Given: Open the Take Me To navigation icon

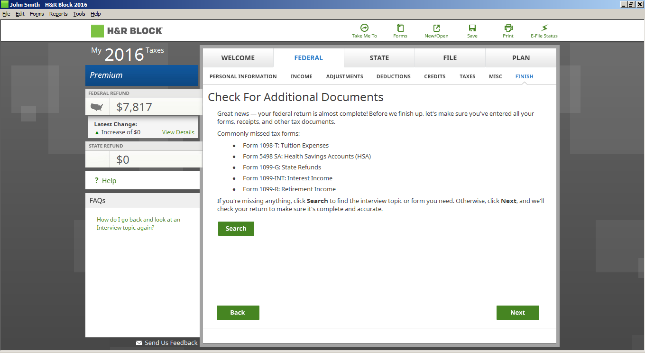Looking at the screenshot, I should coord(364,28).
